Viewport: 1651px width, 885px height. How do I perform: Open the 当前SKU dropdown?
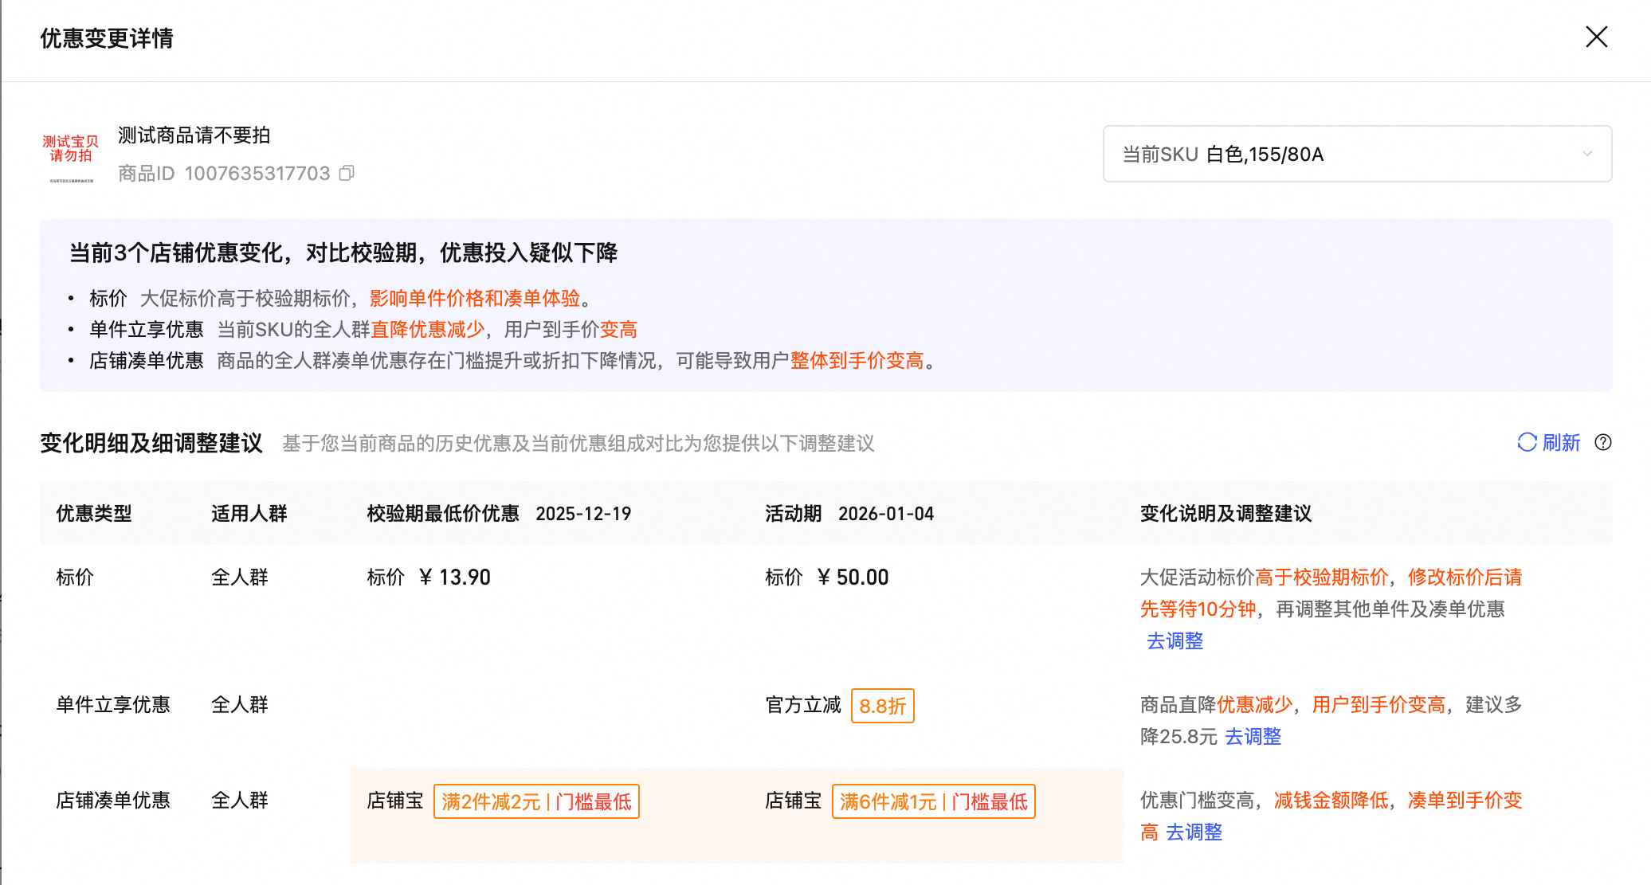[1357, 154]
